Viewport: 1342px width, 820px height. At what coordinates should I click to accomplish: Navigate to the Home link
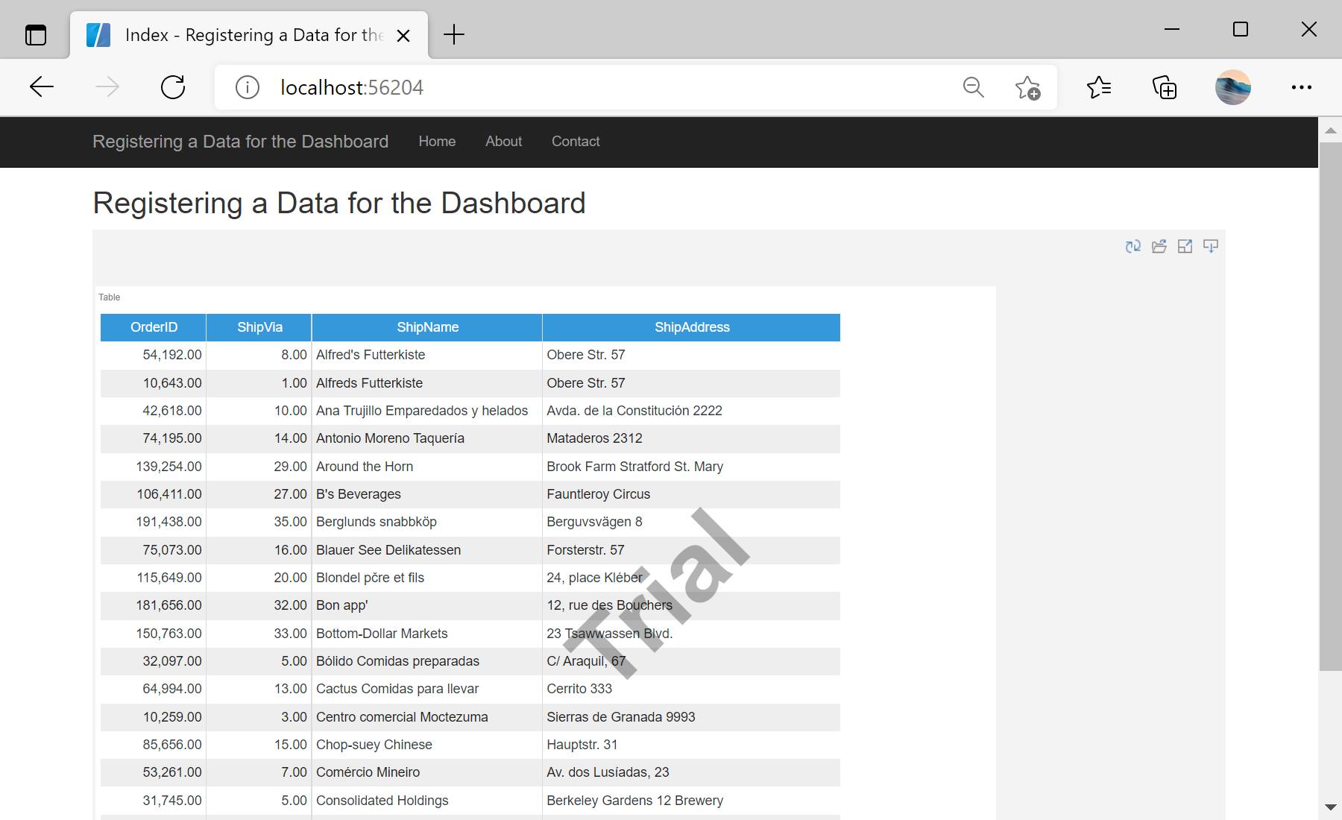click(x=437, y=141)
